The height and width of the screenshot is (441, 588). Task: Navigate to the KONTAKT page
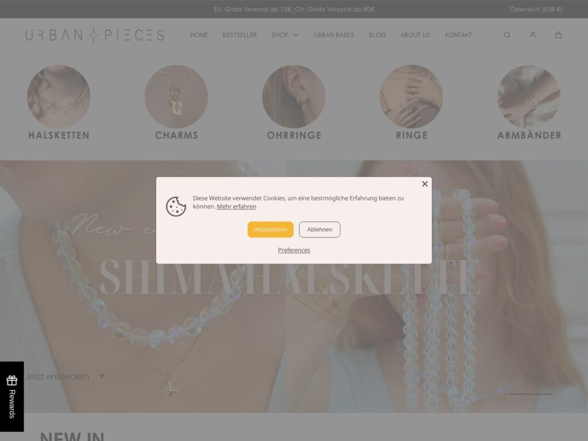(458, 35)
